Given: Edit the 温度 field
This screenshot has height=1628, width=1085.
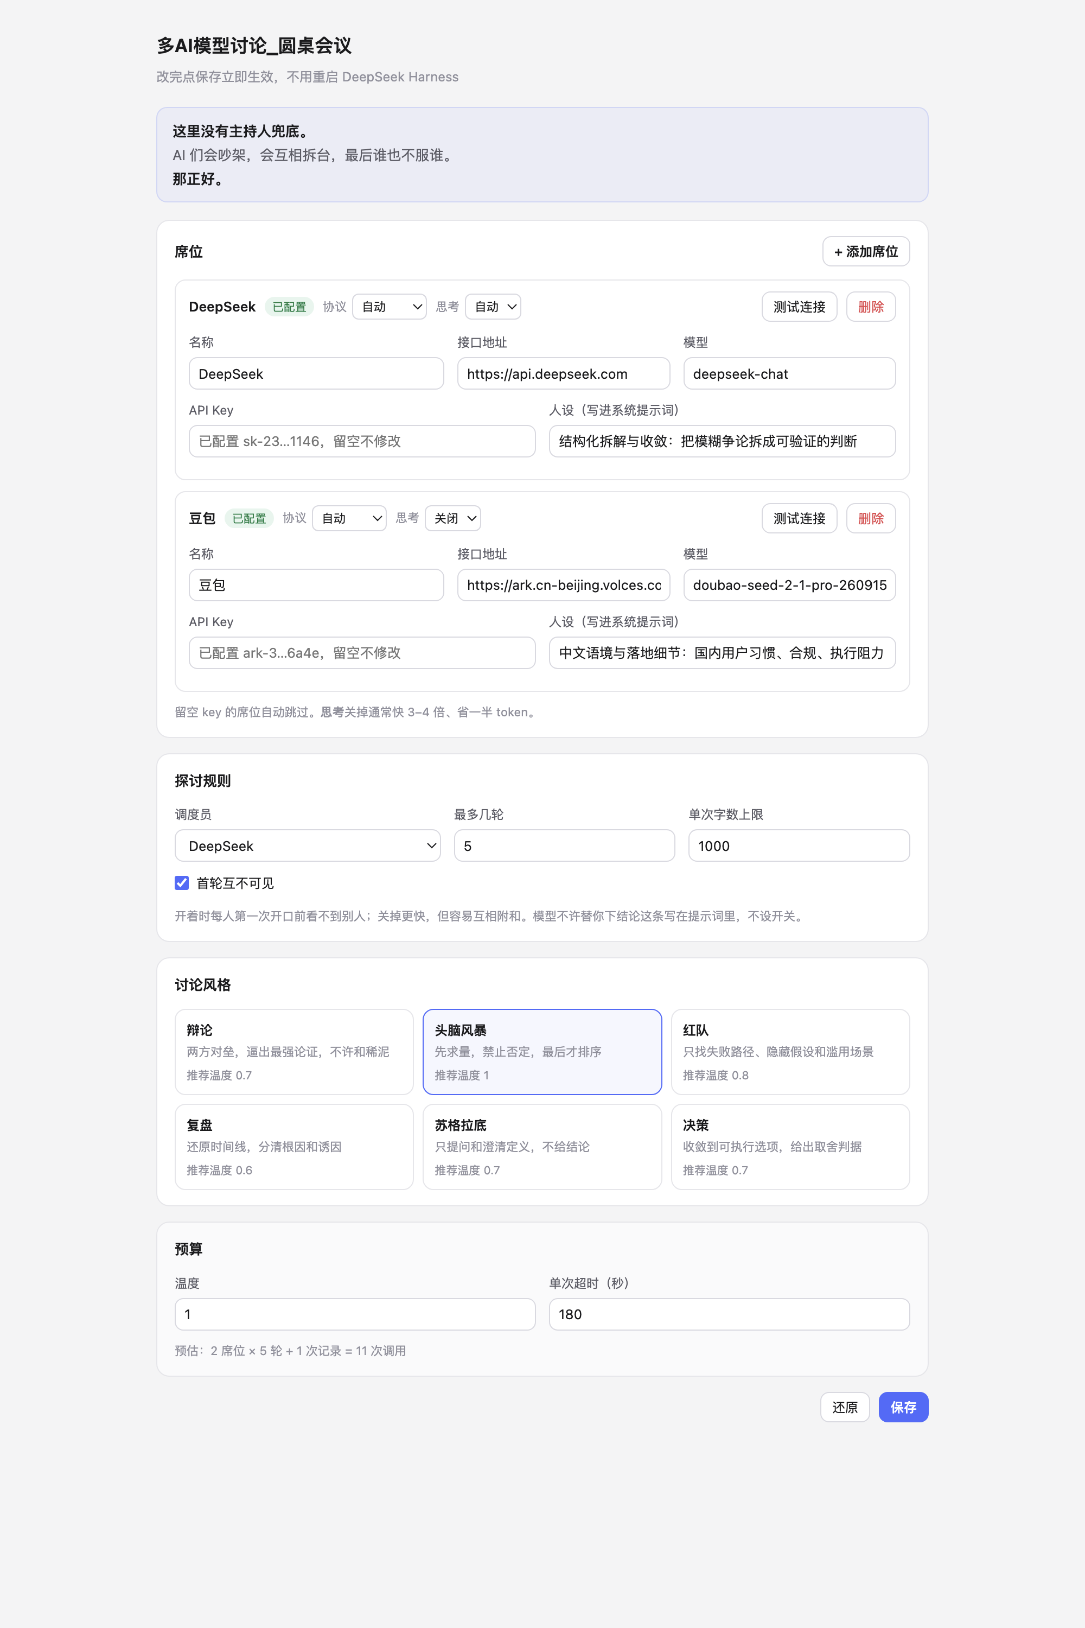Looking at the screenshot, I should coord(355,1314).
